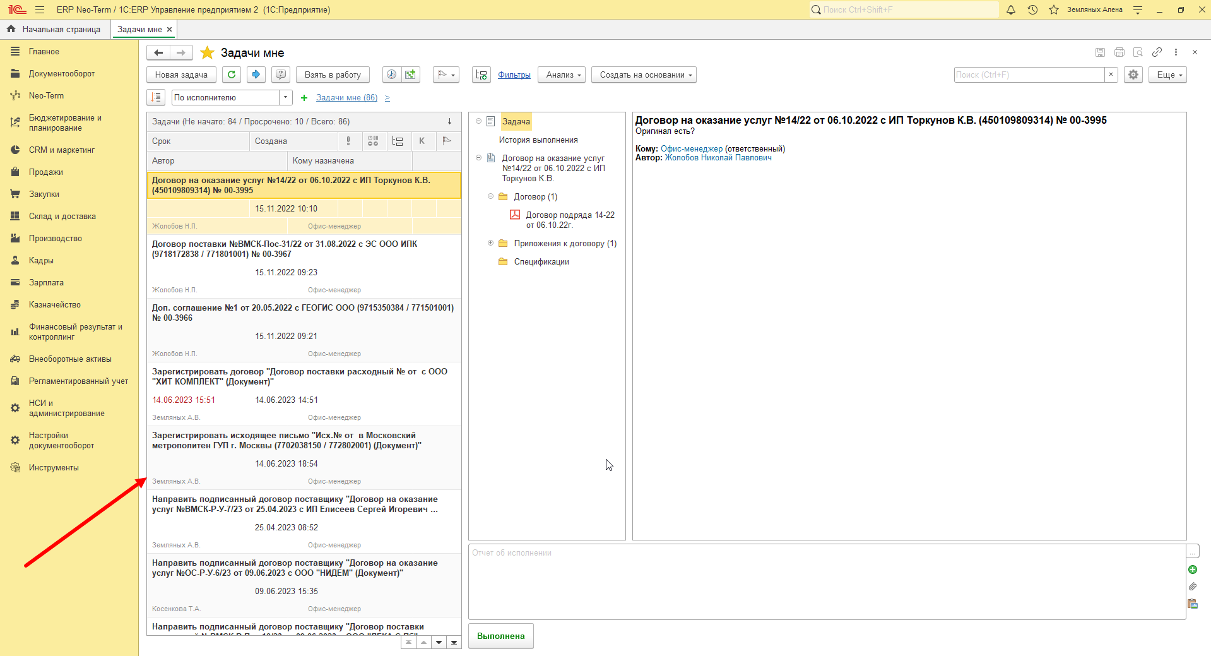Add Задачи мне page to favorites star
The height and width of the screenshot is (656, 1211).
[x=207, y=53]
